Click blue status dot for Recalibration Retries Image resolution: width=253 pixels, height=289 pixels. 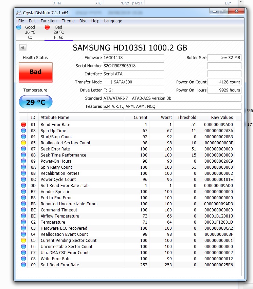pos(23,173)
